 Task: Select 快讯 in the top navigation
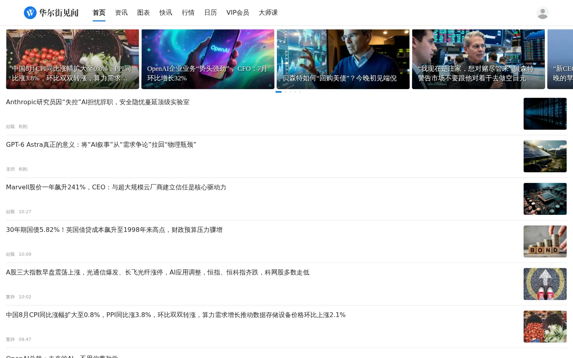point(166,13)
